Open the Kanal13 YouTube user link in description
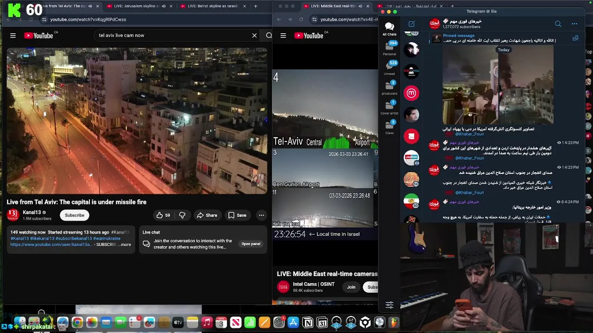Image resolution: width=593 pixels, height=333 pixels. [51, 245]
